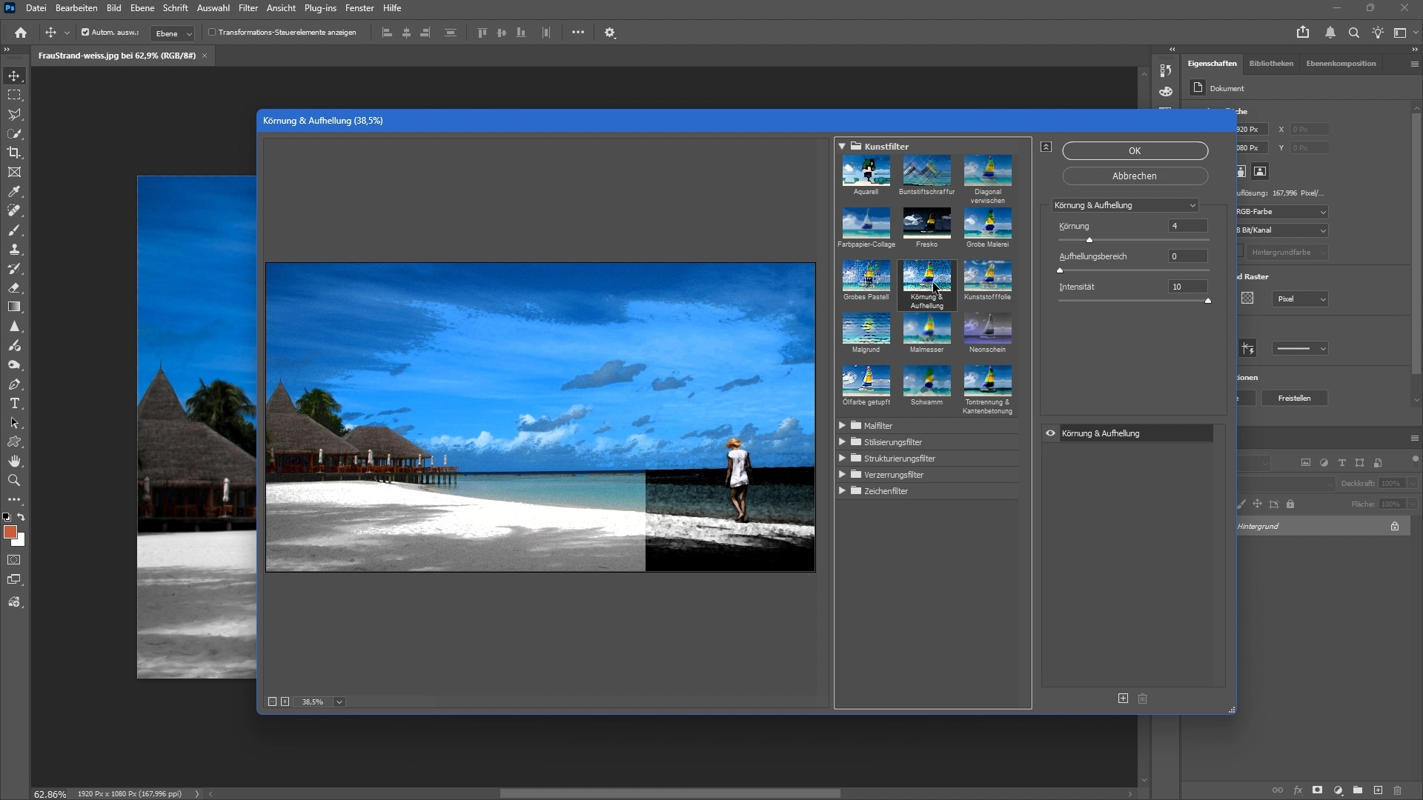Open the search icon top right
The width and height of the screenshot is (1423, 800).
point(1353,33)
